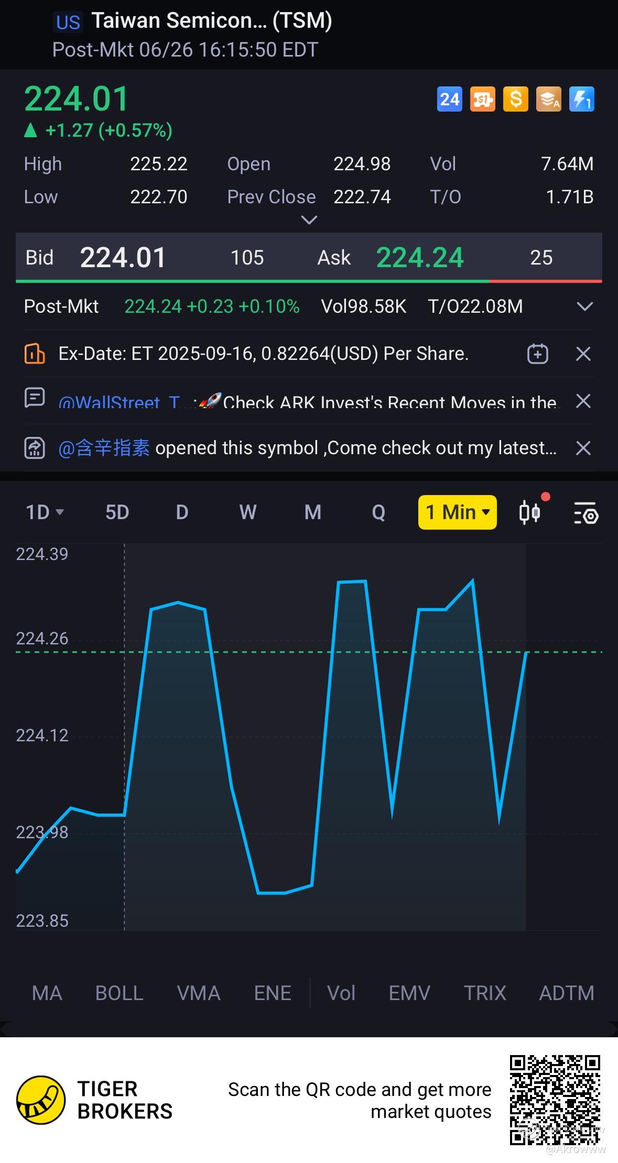Image resolution: width=618 pixels, height=1163 pixels.
Task: Tap the large last price 224.01
Action: 76,98
